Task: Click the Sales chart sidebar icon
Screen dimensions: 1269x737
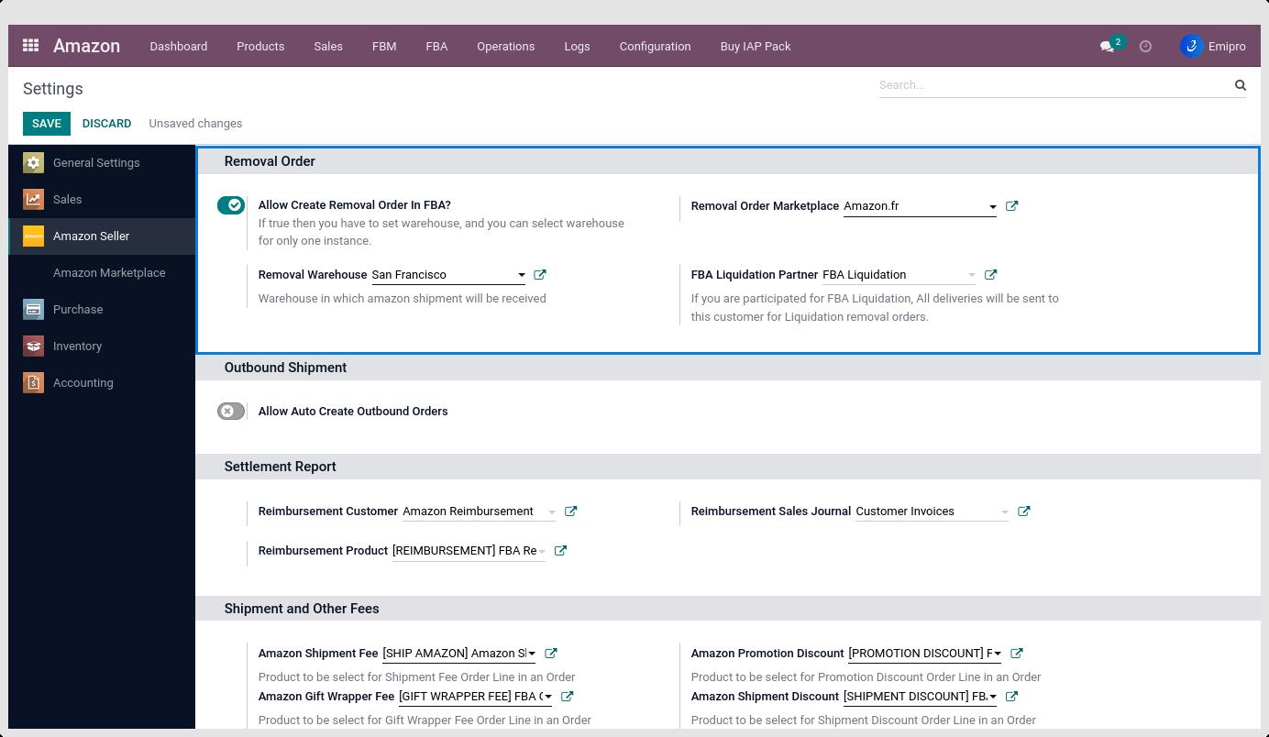Action: [33, 199]
